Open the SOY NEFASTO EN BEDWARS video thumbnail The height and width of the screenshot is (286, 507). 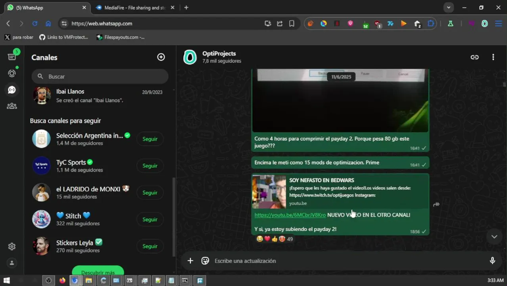click(x=269, y=191)
